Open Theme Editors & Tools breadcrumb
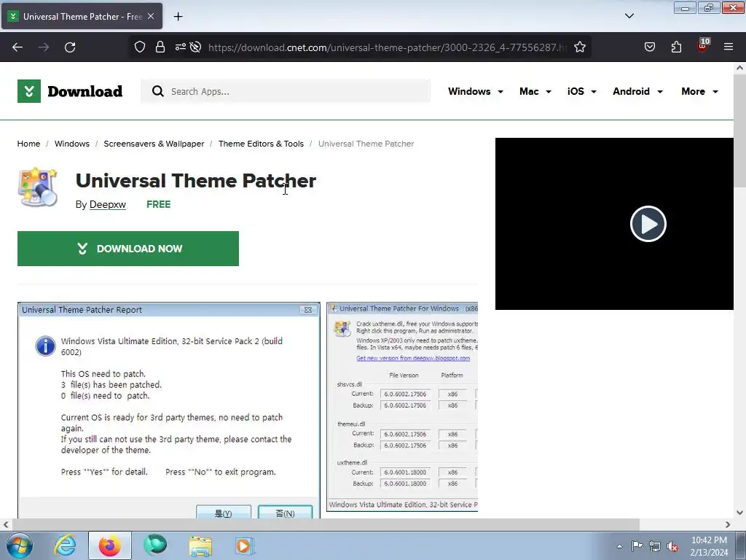Image resolution: width=746 pixels, height=560 pixels. (x=261, y=144)
